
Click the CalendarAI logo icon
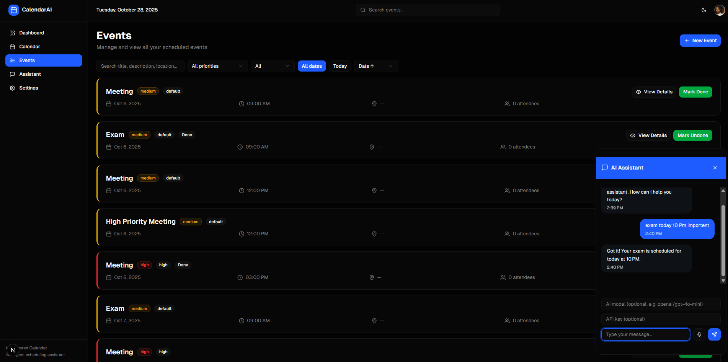(13, 10)
